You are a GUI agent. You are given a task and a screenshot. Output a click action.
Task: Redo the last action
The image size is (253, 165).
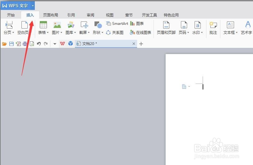[x=46, y=44]
